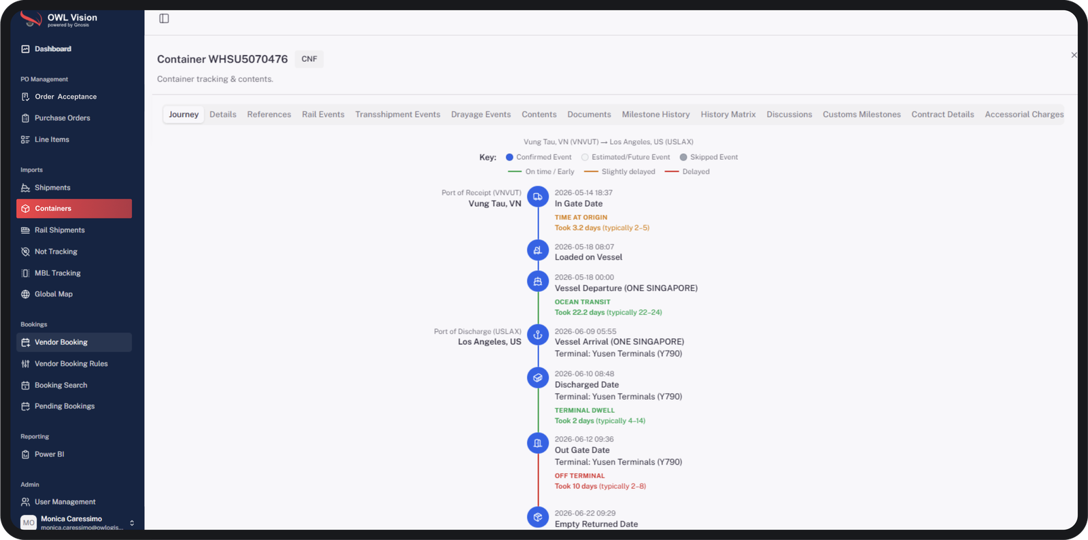Viewport: 1088px width, 540px height.
Task: View the Accessorial Charges tab
Action: click(x=1024, y=114)
